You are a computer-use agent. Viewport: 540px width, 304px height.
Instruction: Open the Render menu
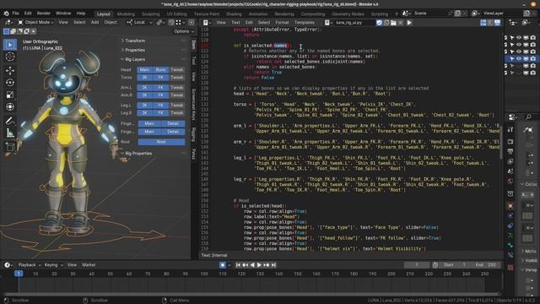(44, 14)
